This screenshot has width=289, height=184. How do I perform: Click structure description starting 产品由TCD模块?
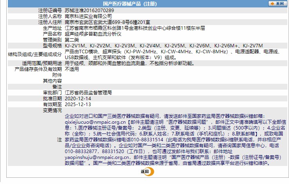[x=173, y=54]
